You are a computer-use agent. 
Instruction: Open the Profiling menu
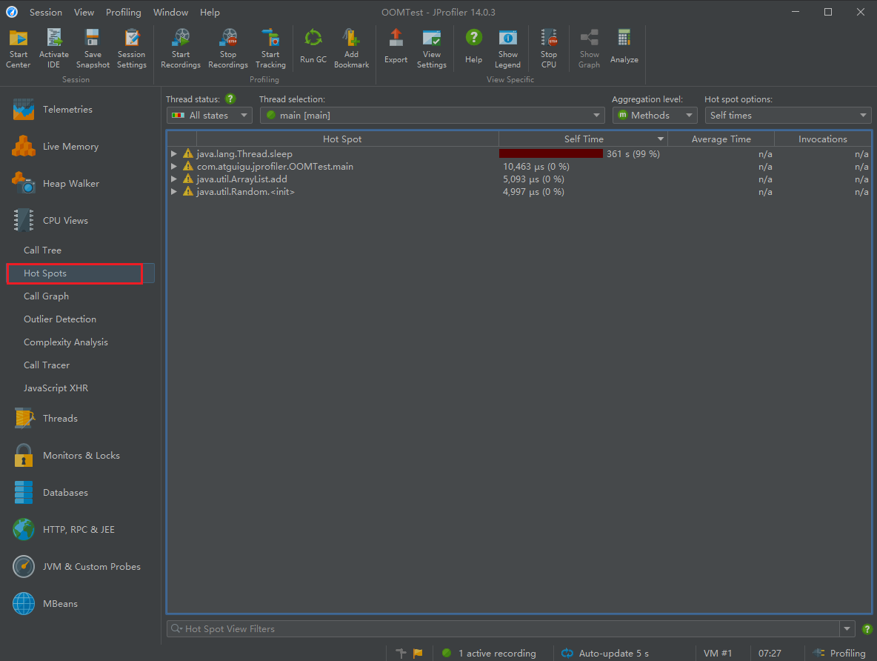pyautogui.click(x=124, y=13)
